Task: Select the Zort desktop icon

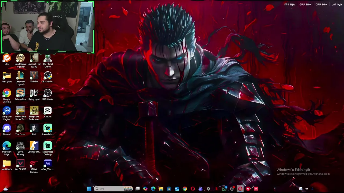Action: (x=34, y=130)
